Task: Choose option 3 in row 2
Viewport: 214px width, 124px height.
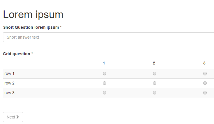Action: (x=205, y=83)
